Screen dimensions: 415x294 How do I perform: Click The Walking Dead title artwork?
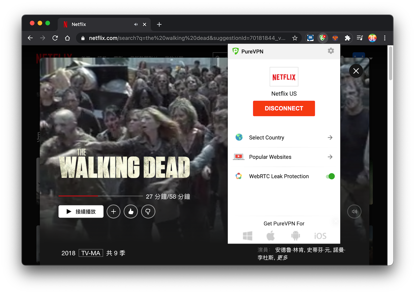124,163
